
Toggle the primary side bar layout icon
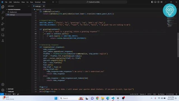[x=152, y=2]
